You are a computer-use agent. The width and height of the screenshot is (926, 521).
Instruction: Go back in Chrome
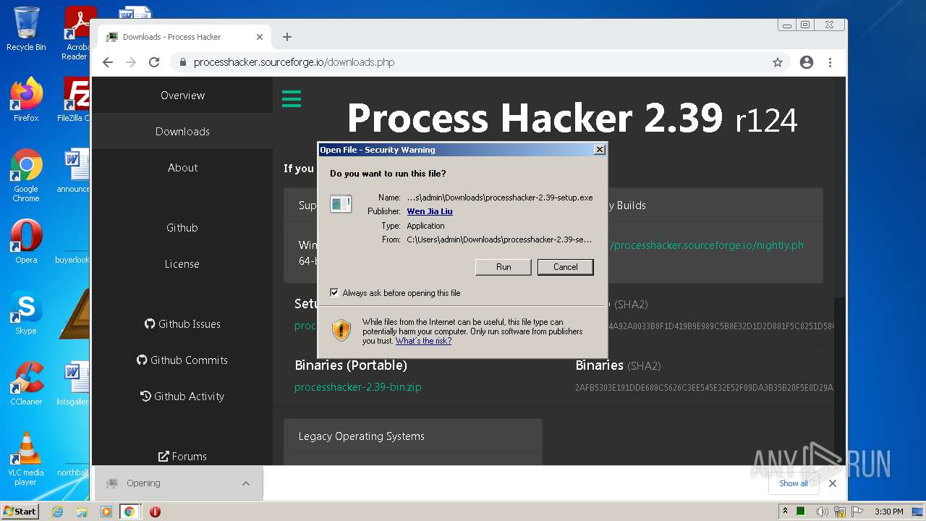[108, 62]
